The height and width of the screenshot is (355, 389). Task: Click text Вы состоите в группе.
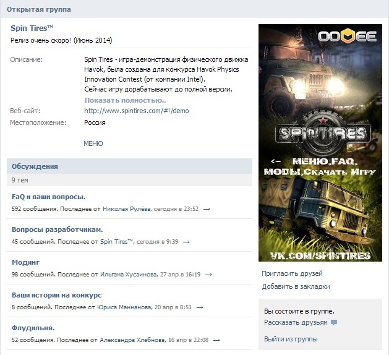[299, 311]
